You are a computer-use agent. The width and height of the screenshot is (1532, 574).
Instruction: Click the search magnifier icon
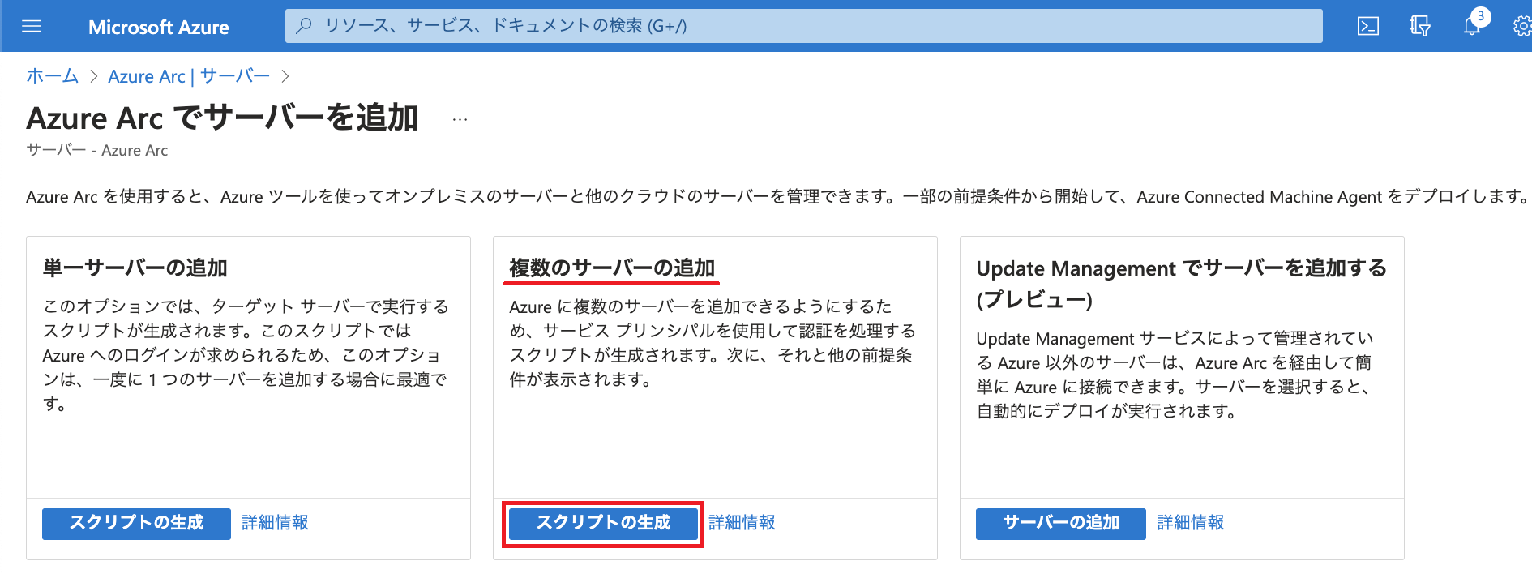304,26
